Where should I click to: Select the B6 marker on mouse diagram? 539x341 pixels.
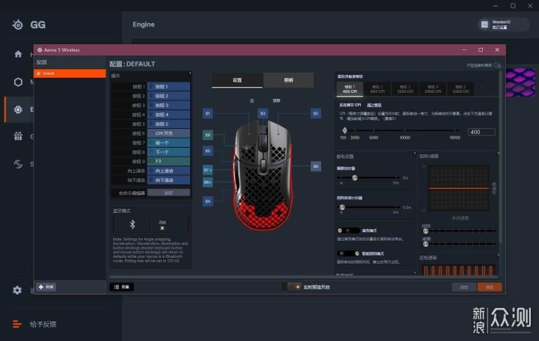[x=316, y=166]
